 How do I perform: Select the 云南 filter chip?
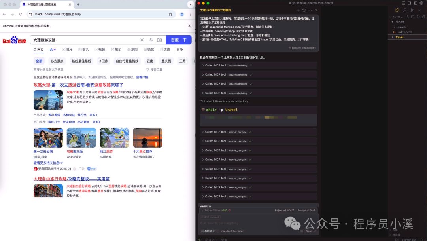tap(150, 61)
